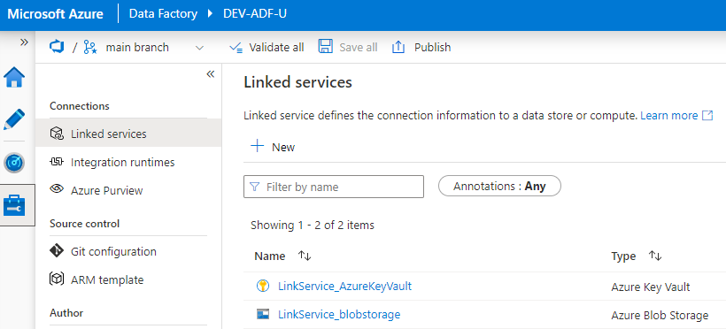Viewport: 726px width, 329px height.
Task: Focus the Filter by name field
Action: [x=334, y=187]
